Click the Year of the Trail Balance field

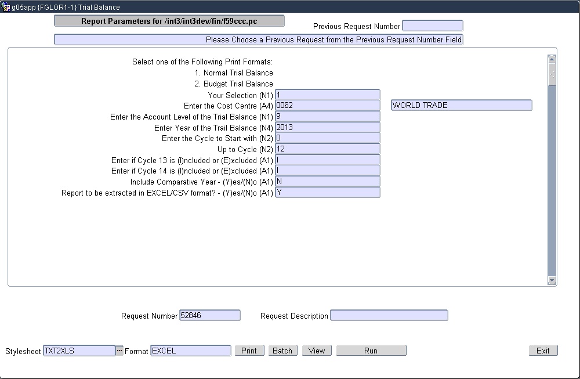pos(328,127)
